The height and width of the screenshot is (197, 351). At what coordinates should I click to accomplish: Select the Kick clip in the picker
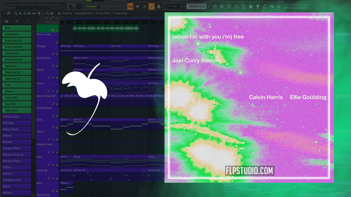[17, 28]
